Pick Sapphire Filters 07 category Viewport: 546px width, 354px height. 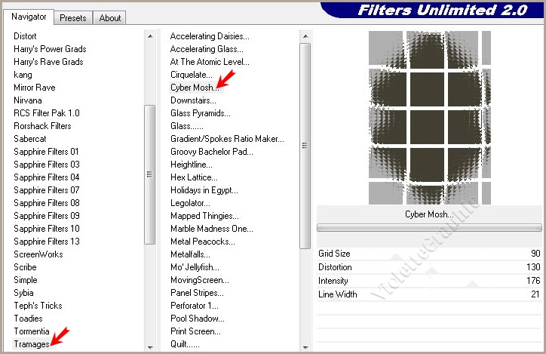pyautogui.click(x=46, y=190)
